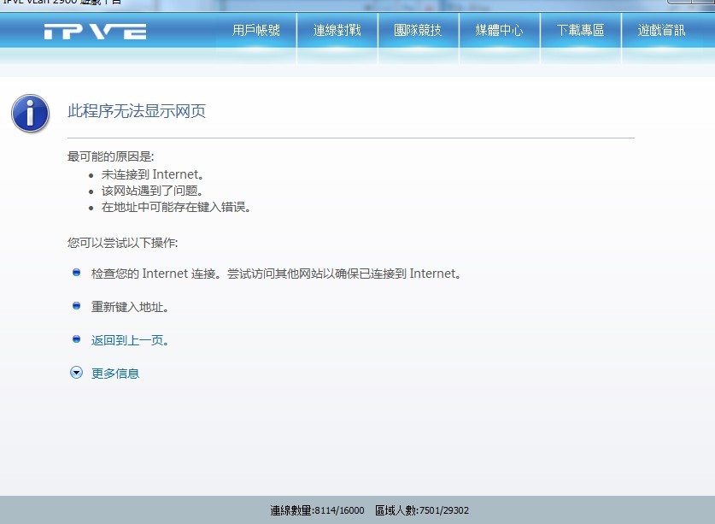The width and height of the screenshot is (715, 524).
Task: Click the IPVE window title bar text
Action: tap(62, 3)
